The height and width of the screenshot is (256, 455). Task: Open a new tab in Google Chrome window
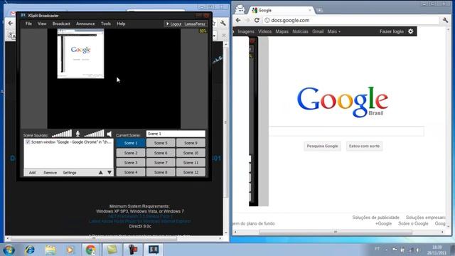[x=319, y=10]
